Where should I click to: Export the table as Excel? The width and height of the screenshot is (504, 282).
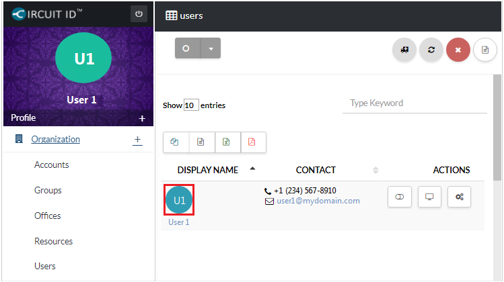[227, 142]
